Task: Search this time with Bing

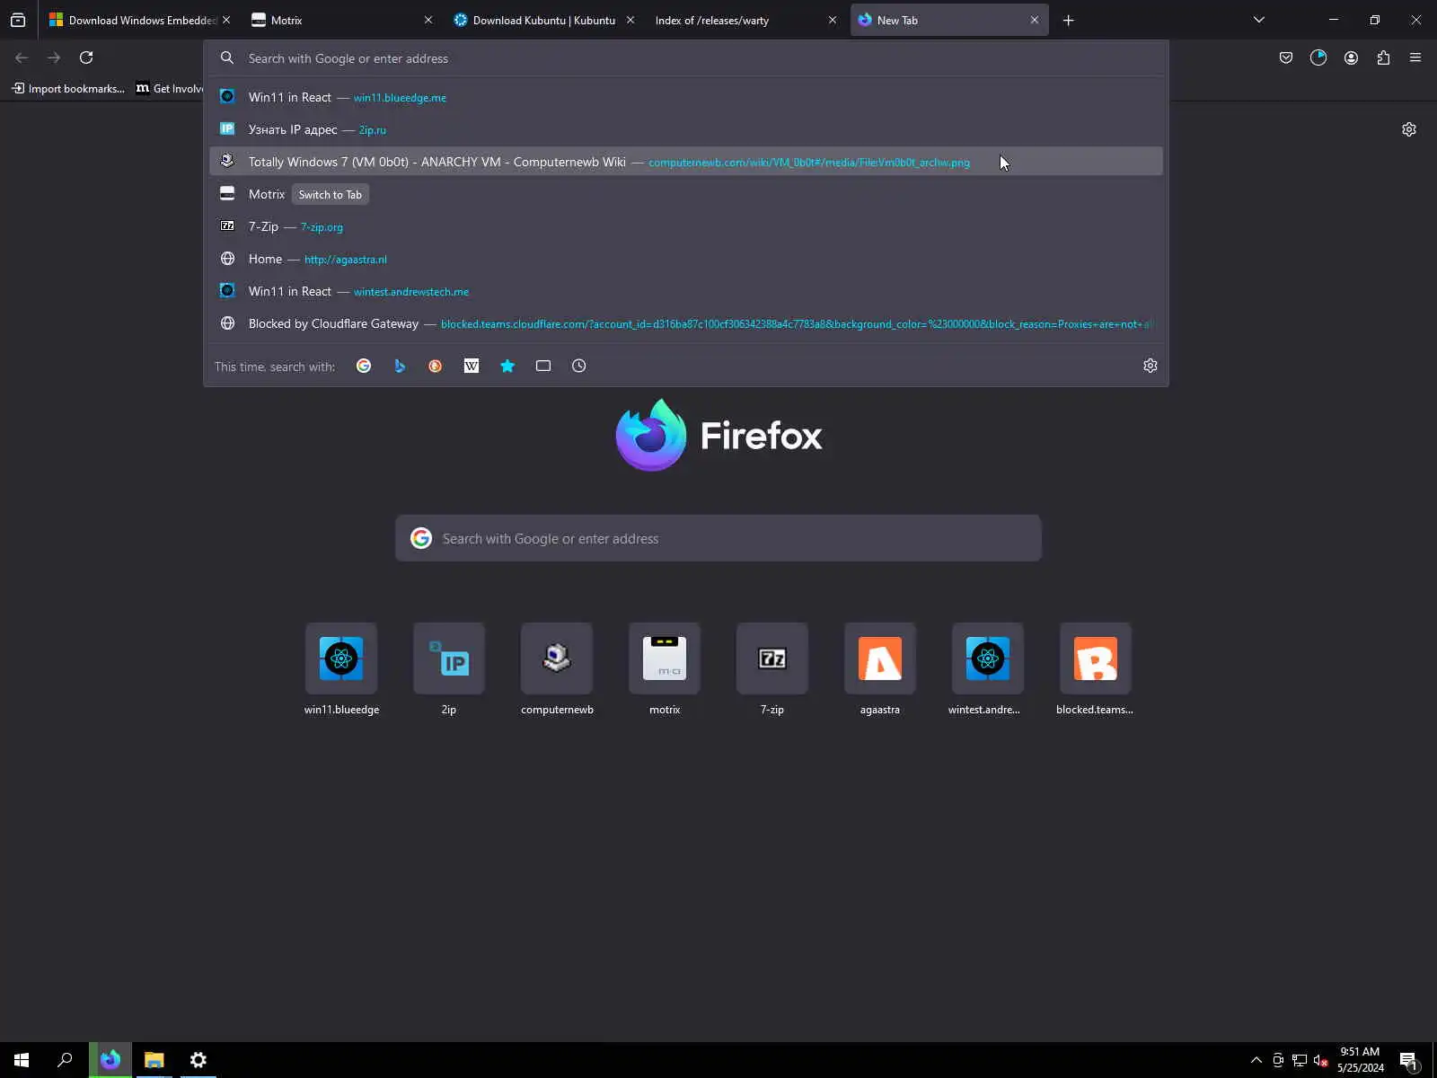Action: click(400, 366)
